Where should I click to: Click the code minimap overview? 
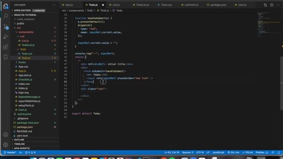click(x=268, y=24)
